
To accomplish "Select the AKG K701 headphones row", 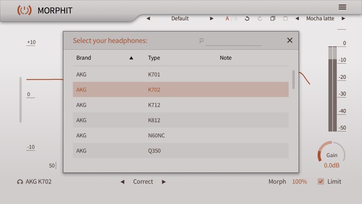I will (x=181, y=74).
